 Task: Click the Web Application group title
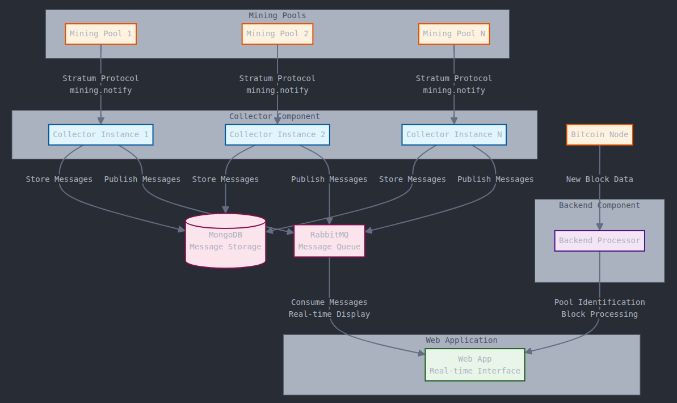(x=461, y=341)
